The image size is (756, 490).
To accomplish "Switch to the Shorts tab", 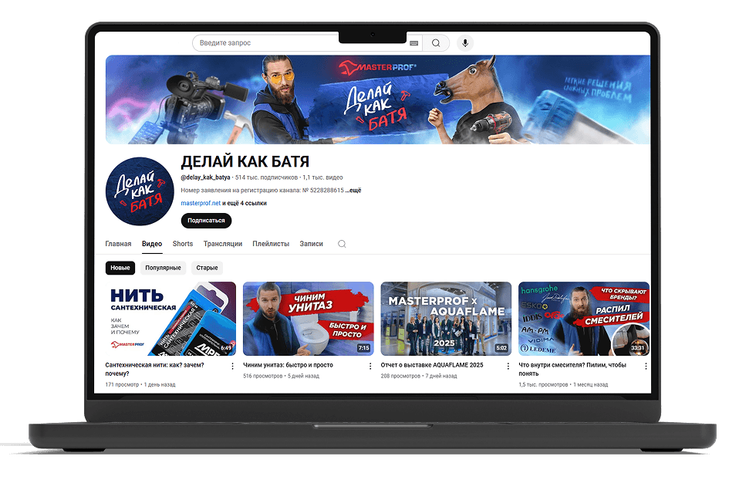I will 183,244.
